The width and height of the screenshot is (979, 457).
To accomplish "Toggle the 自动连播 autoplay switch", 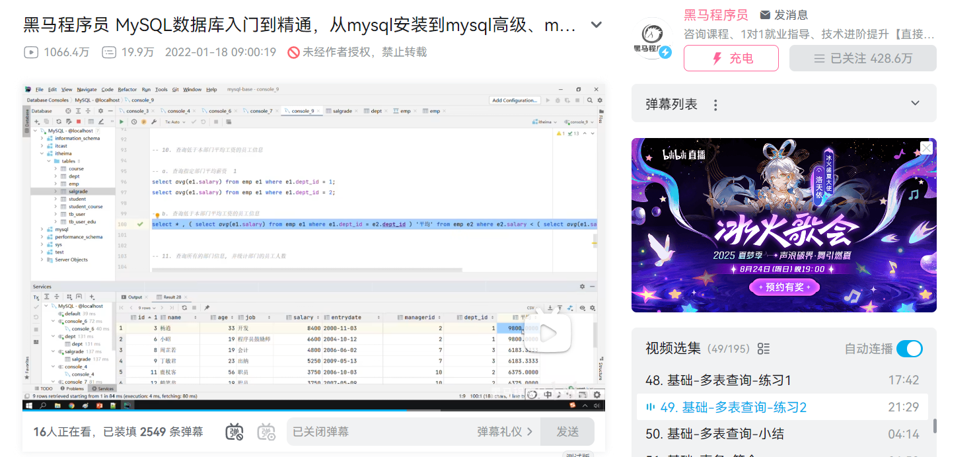I will pos(910,349).
